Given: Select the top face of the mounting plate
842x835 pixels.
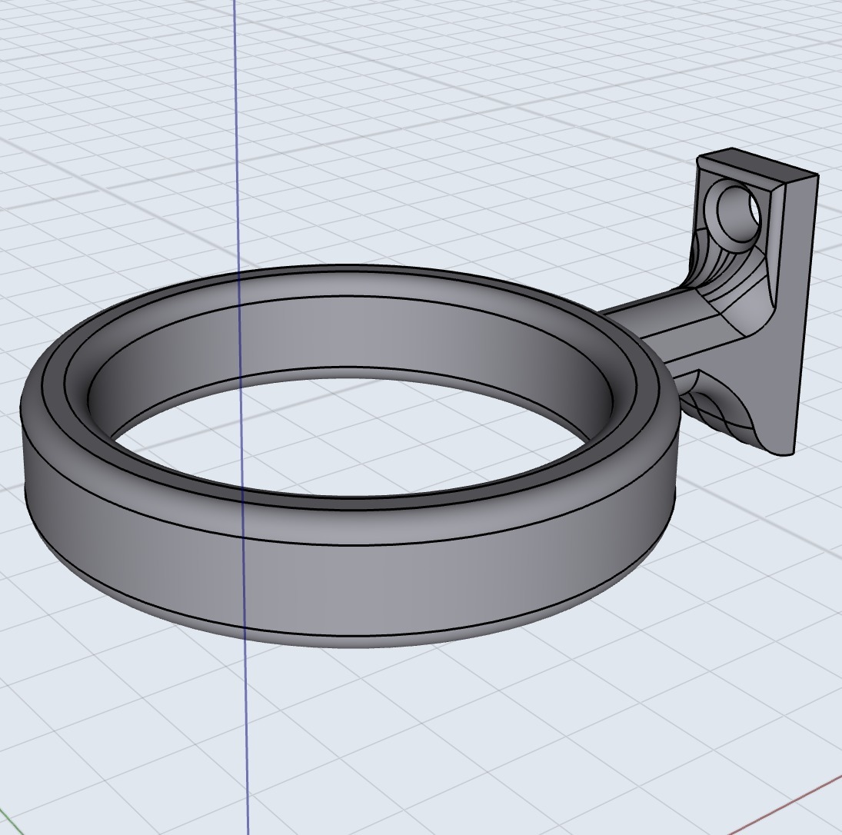Looking at the screenshot, I should (x=758, y=165).
